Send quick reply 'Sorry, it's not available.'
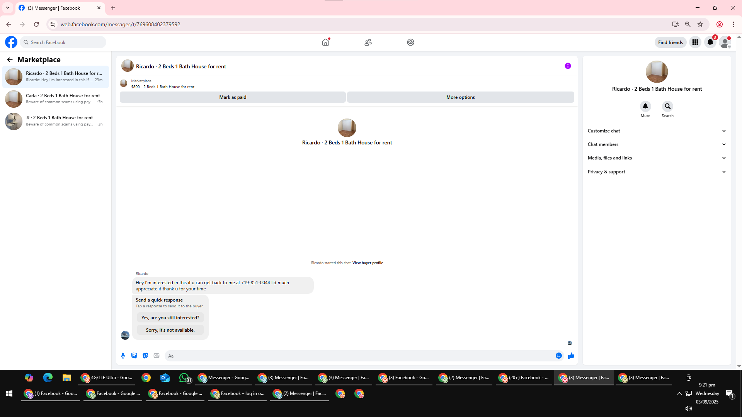This screenshot has width=742, height=417. tap(170, 330)
